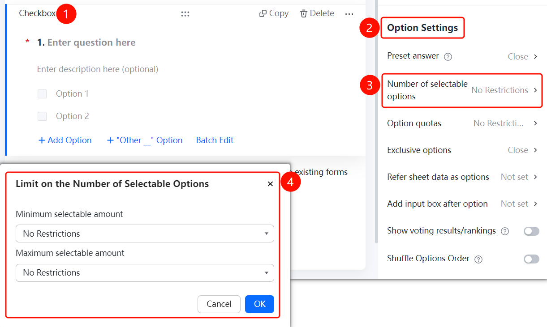Click the OK button
The height and width of the screenshot is (327, 547).
pos(260,304)
